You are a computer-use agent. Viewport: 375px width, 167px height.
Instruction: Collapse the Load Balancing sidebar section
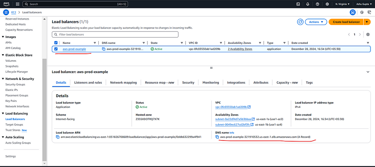pyautogui.click(x=3, y=114)
